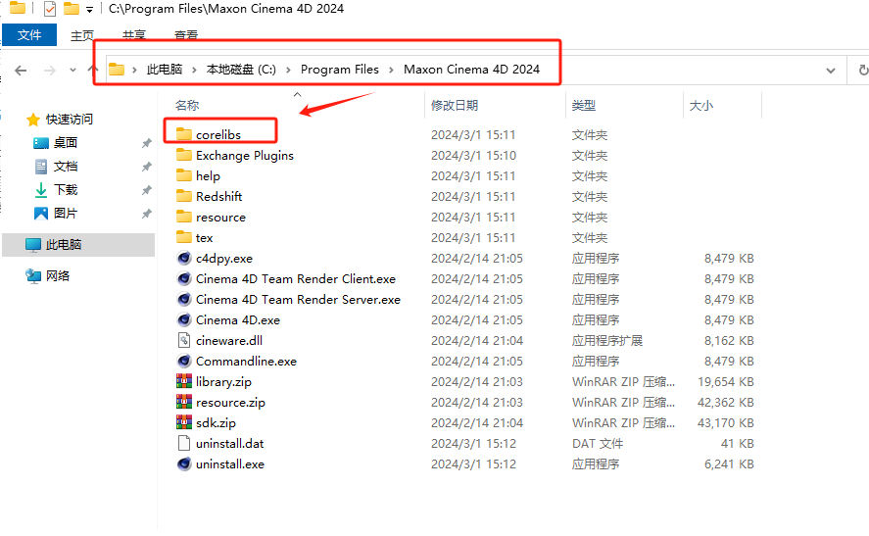Select the sdk.zip WinRAR archive icon

184,422
